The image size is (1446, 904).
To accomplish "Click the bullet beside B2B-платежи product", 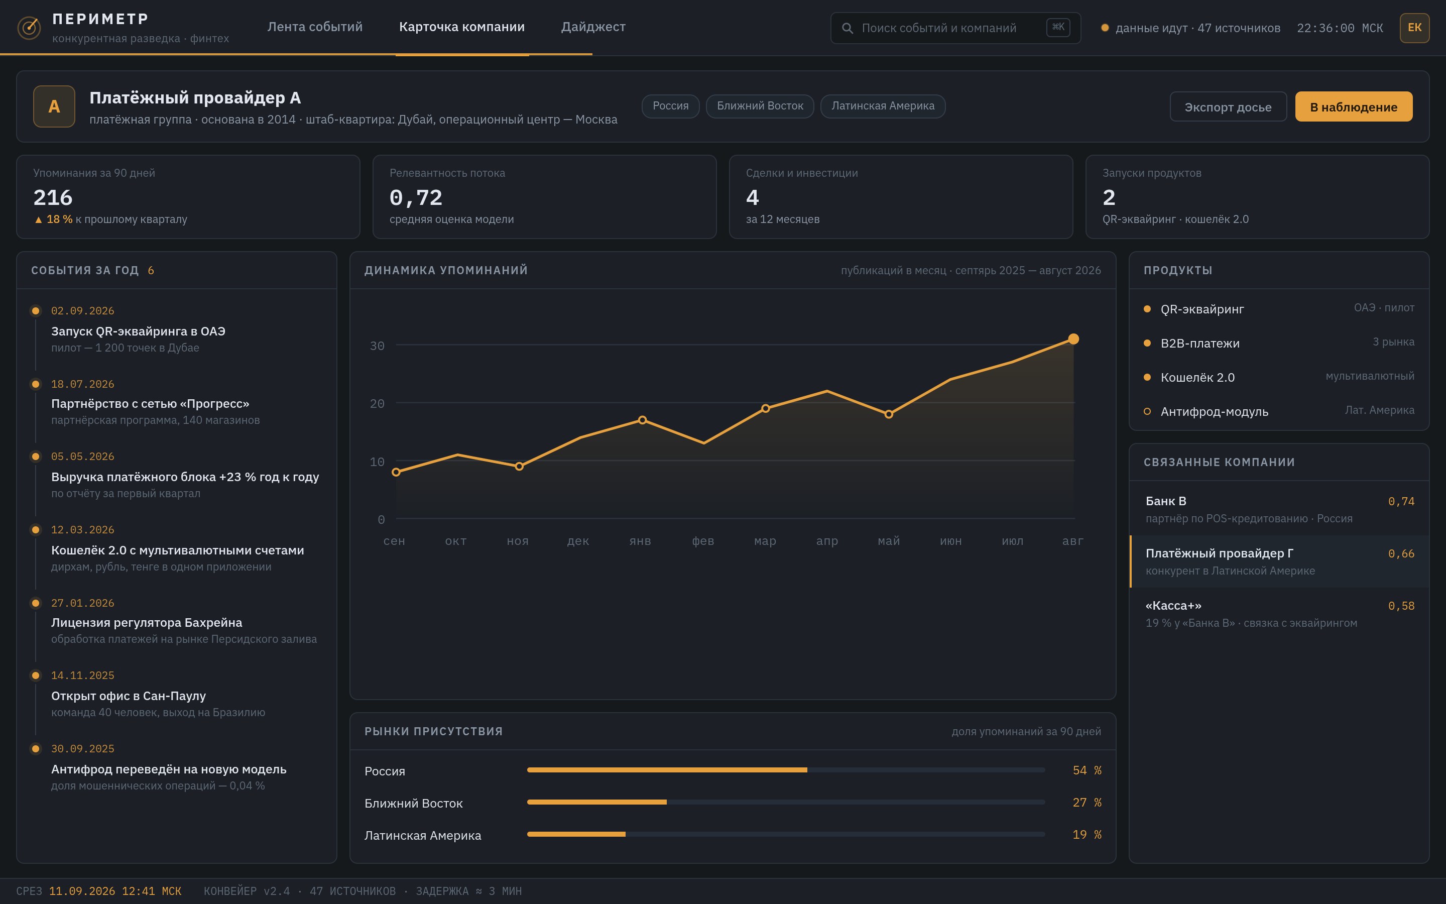I will point(1147,343).
